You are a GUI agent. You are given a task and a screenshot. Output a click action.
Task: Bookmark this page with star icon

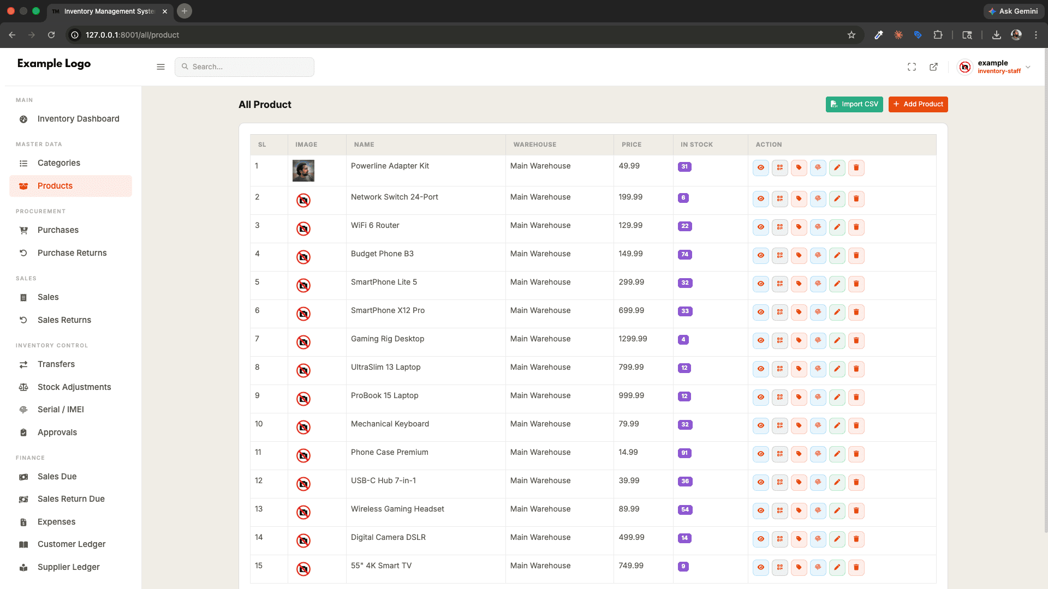pyautogui.click(x=851, y=35)
